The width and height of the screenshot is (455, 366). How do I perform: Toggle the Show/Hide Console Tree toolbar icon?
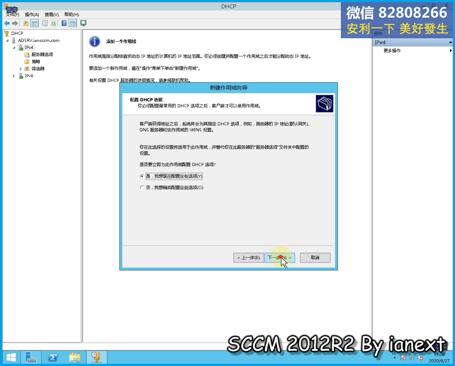coord(35,23)
